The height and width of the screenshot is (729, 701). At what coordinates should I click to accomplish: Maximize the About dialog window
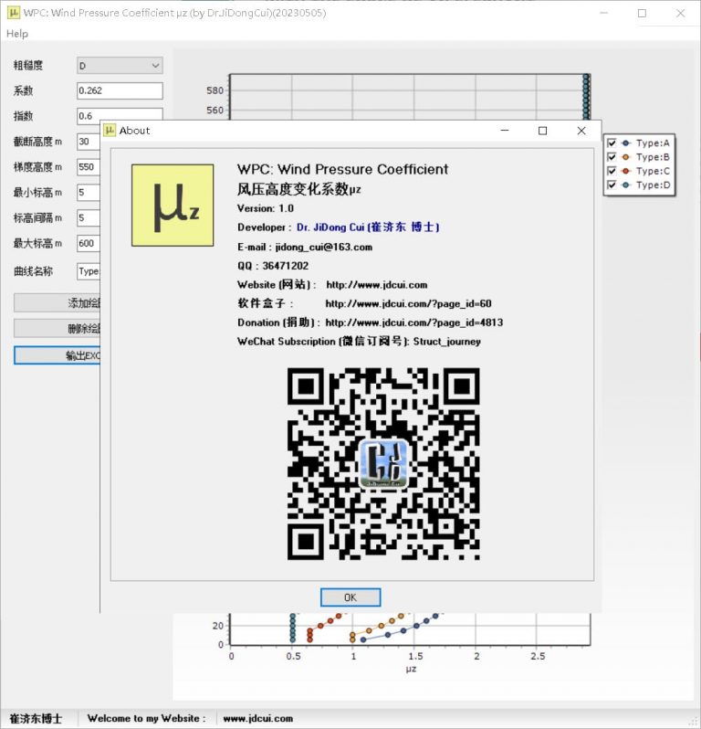tap(542, 131)
